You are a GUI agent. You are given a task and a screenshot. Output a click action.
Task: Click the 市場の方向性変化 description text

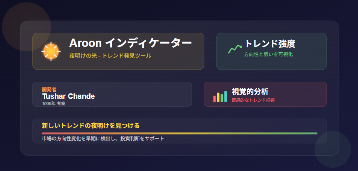103,139
